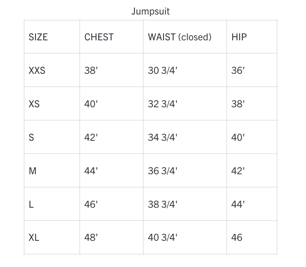Select the CHEST column header
Image resolution: width=306 pixels, height=267 pixels.
[99, 37]
